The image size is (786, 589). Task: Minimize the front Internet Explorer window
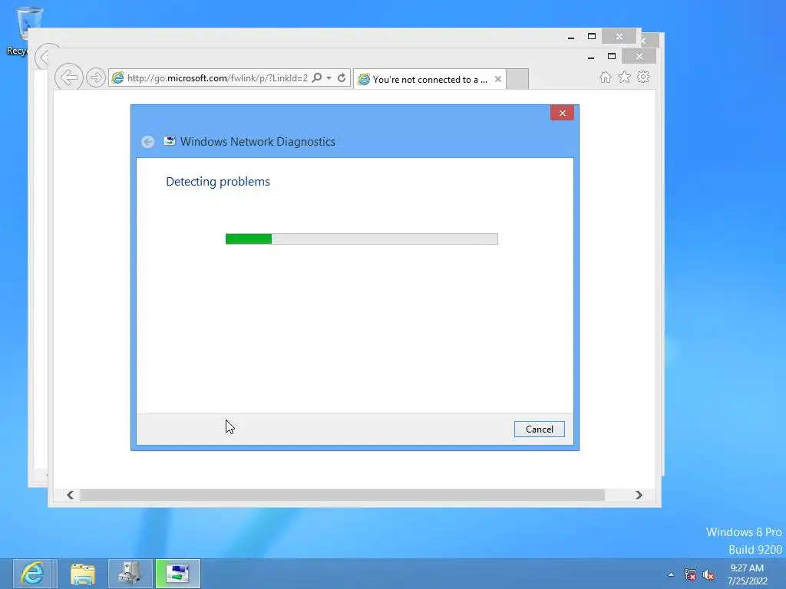pyautogui.click(x=591, y=57)
